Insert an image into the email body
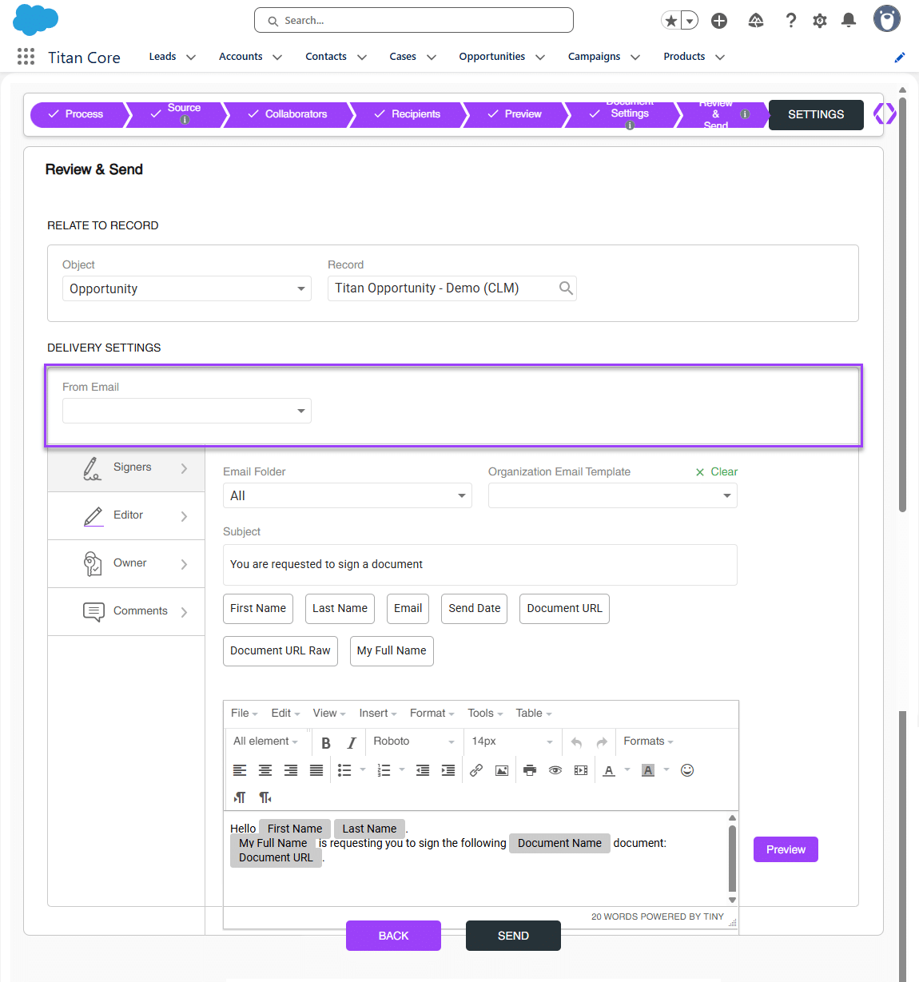Image resolution: width=919 pixels, height=982 pixels. [502, 769]
